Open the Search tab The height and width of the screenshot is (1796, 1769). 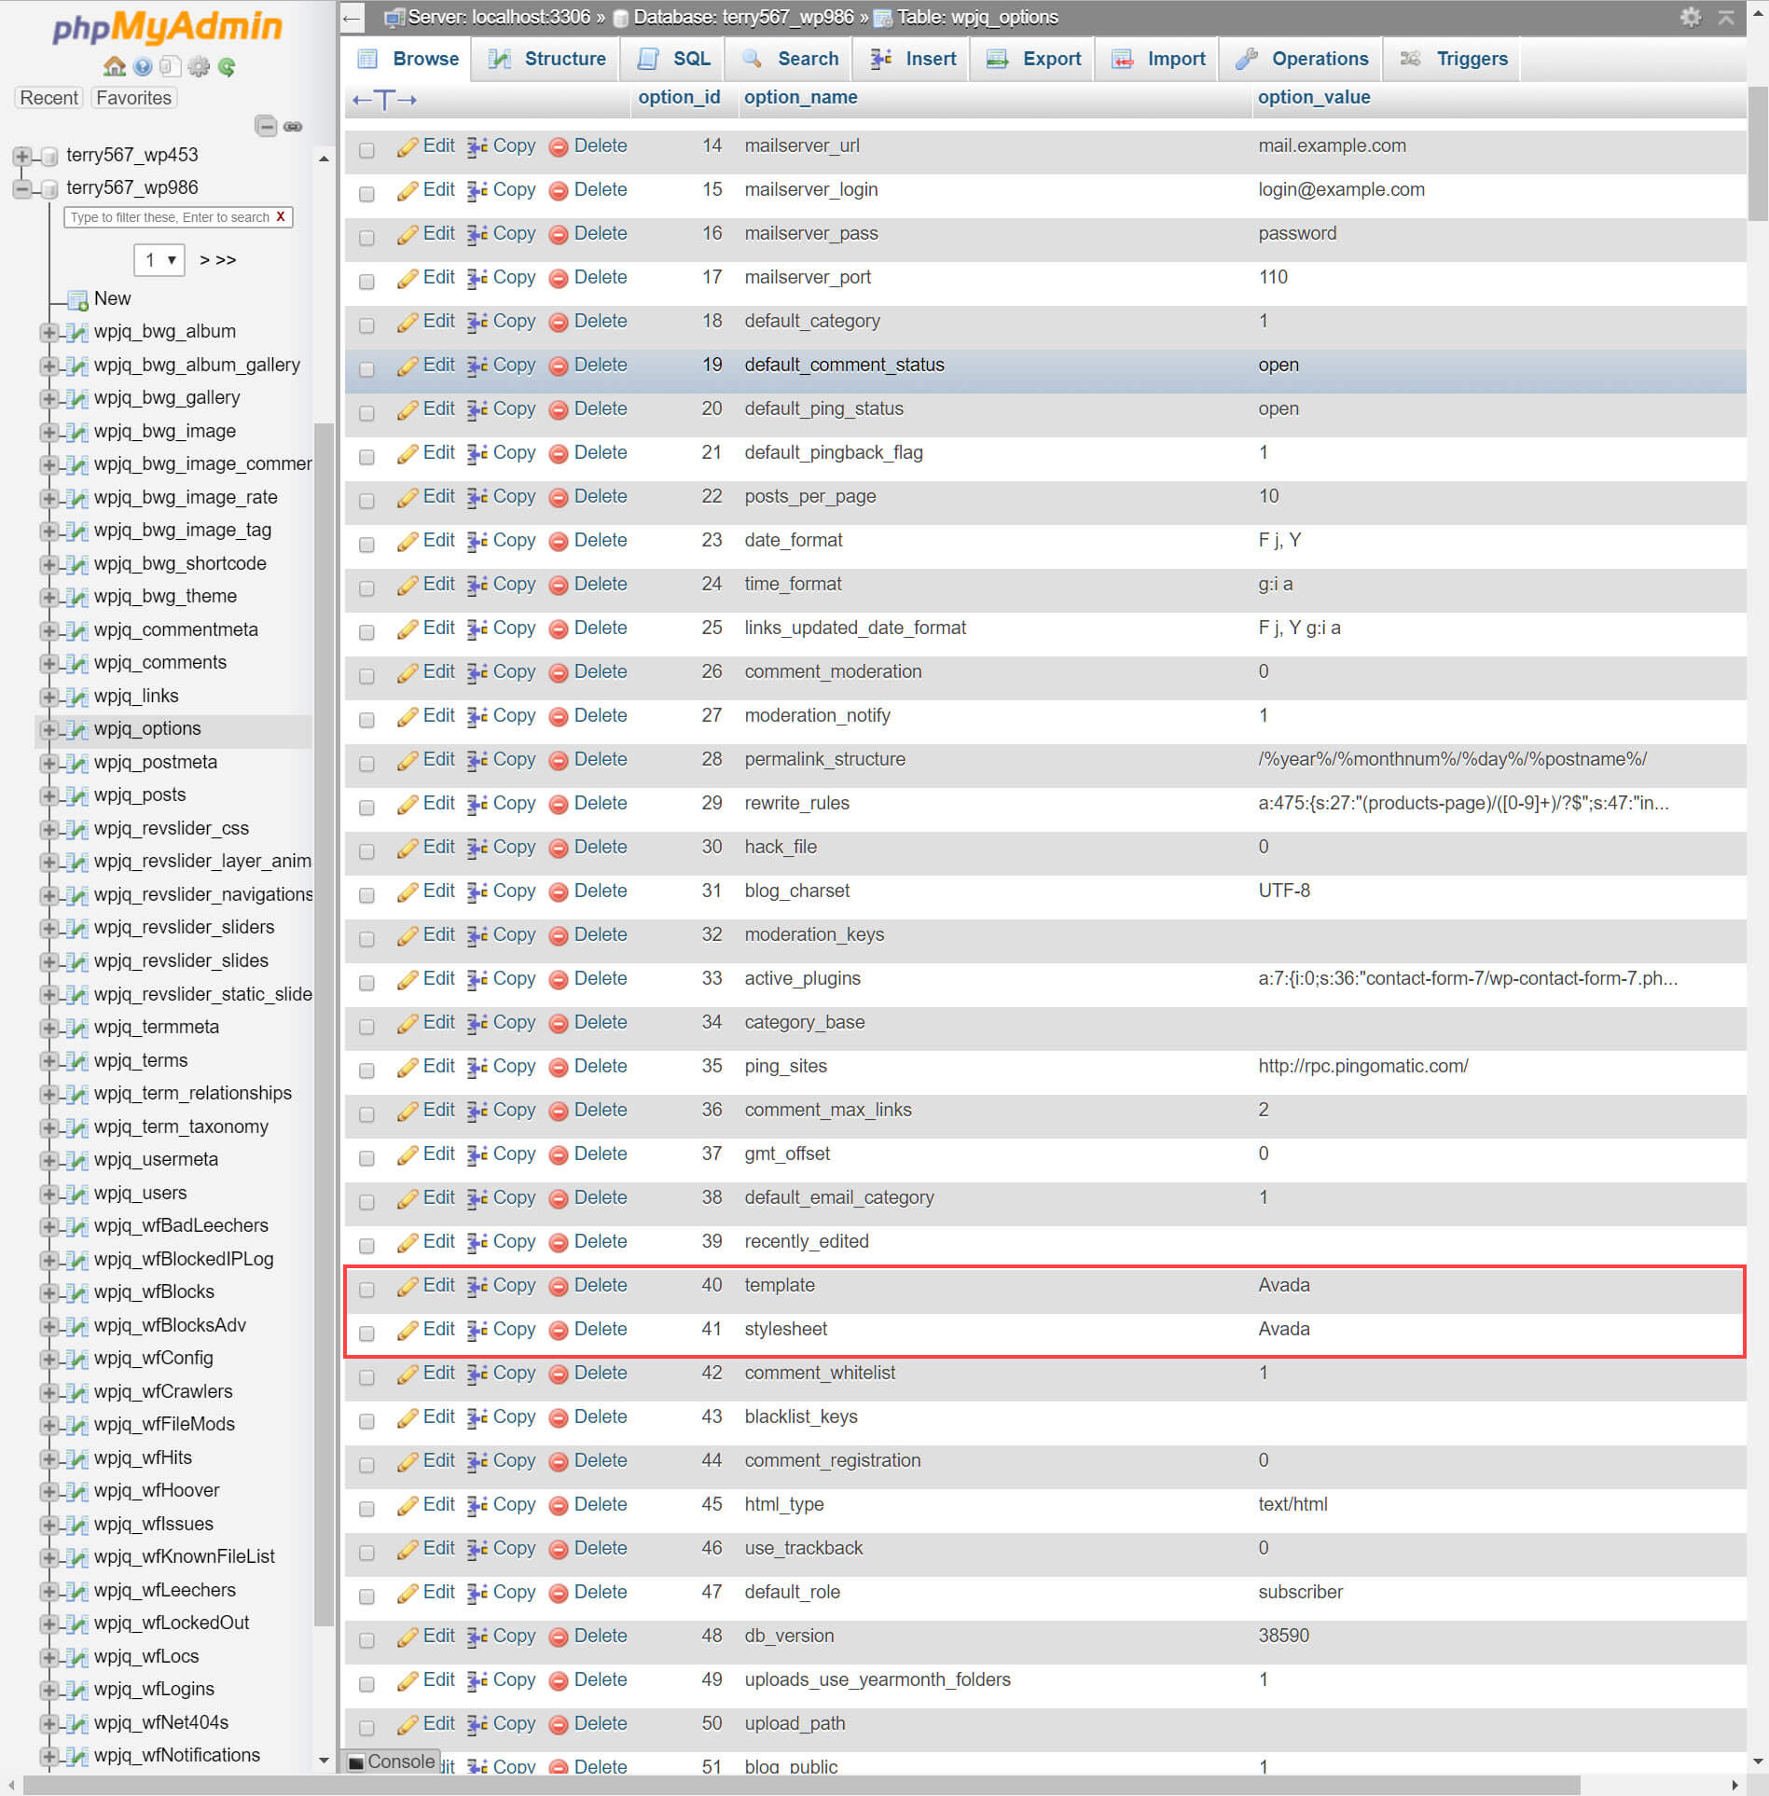pos(791,59)
